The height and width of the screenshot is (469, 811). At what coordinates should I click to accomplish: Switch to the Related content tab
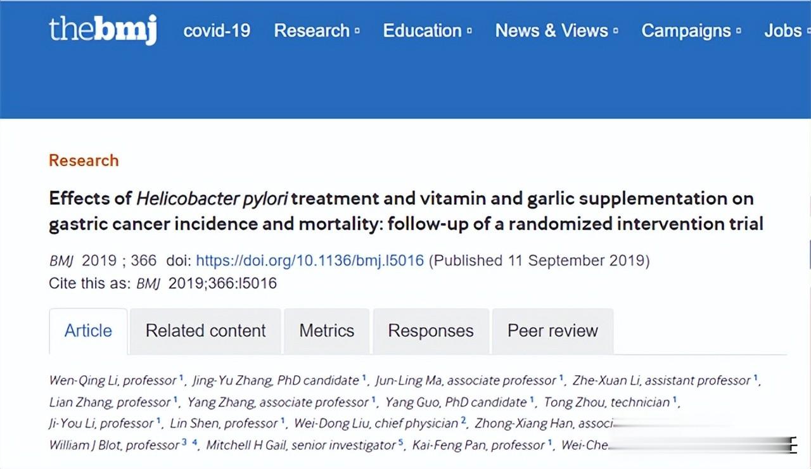click(205, 331)
